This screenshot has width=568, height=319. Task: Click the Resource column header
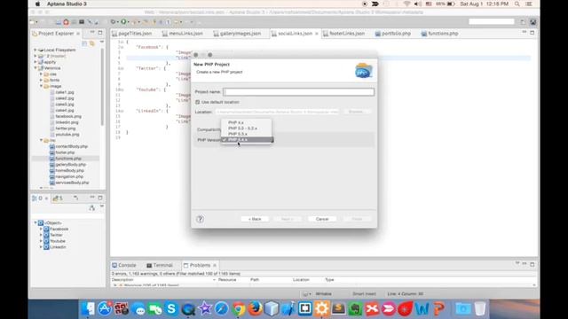pos(227,280)
